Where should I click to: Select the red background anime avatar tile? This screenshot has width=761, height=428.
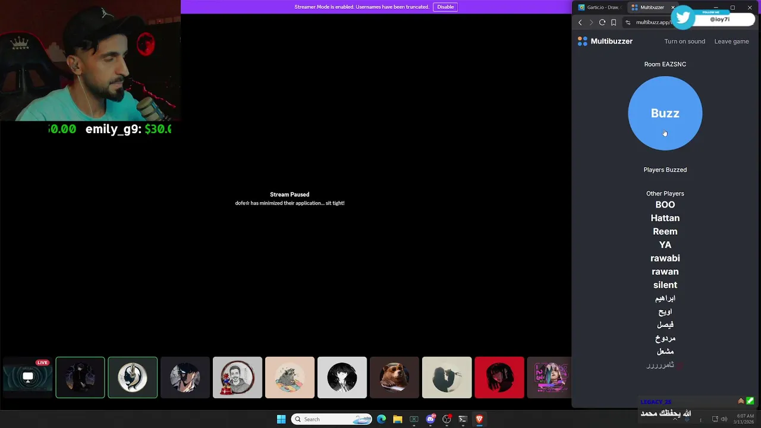(499, 377)
